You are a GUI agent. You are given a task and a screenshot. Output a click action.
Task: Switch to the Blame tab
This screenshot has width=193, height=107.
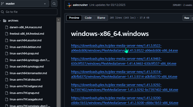pyautogui.click(x=101, y=18)
